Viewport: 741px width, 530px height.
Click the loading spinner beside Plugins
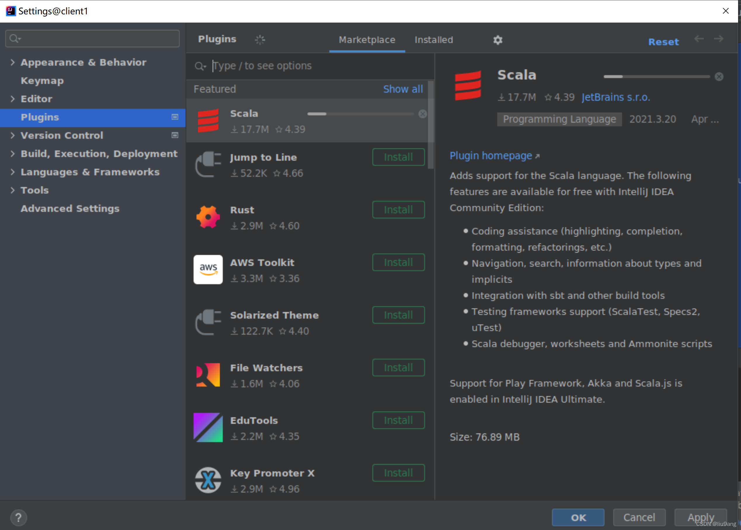coord(260,40)
